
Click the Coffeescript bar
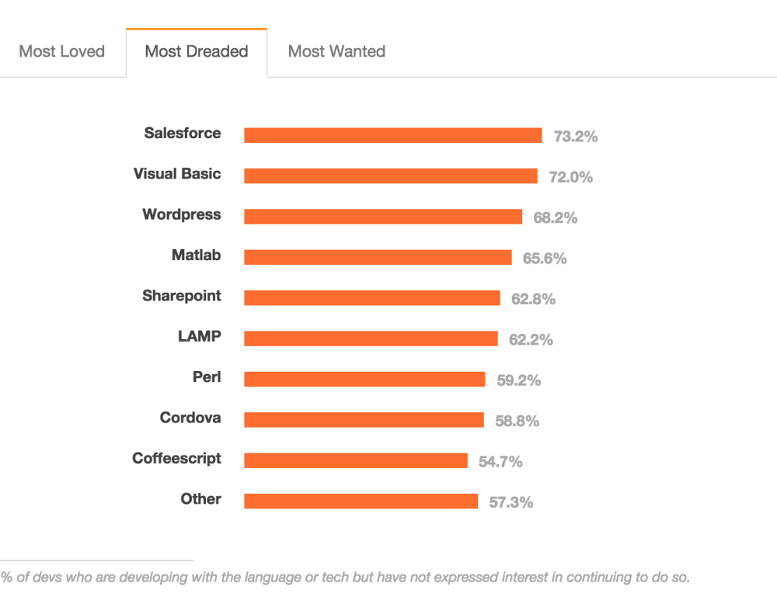click(356, 460)
